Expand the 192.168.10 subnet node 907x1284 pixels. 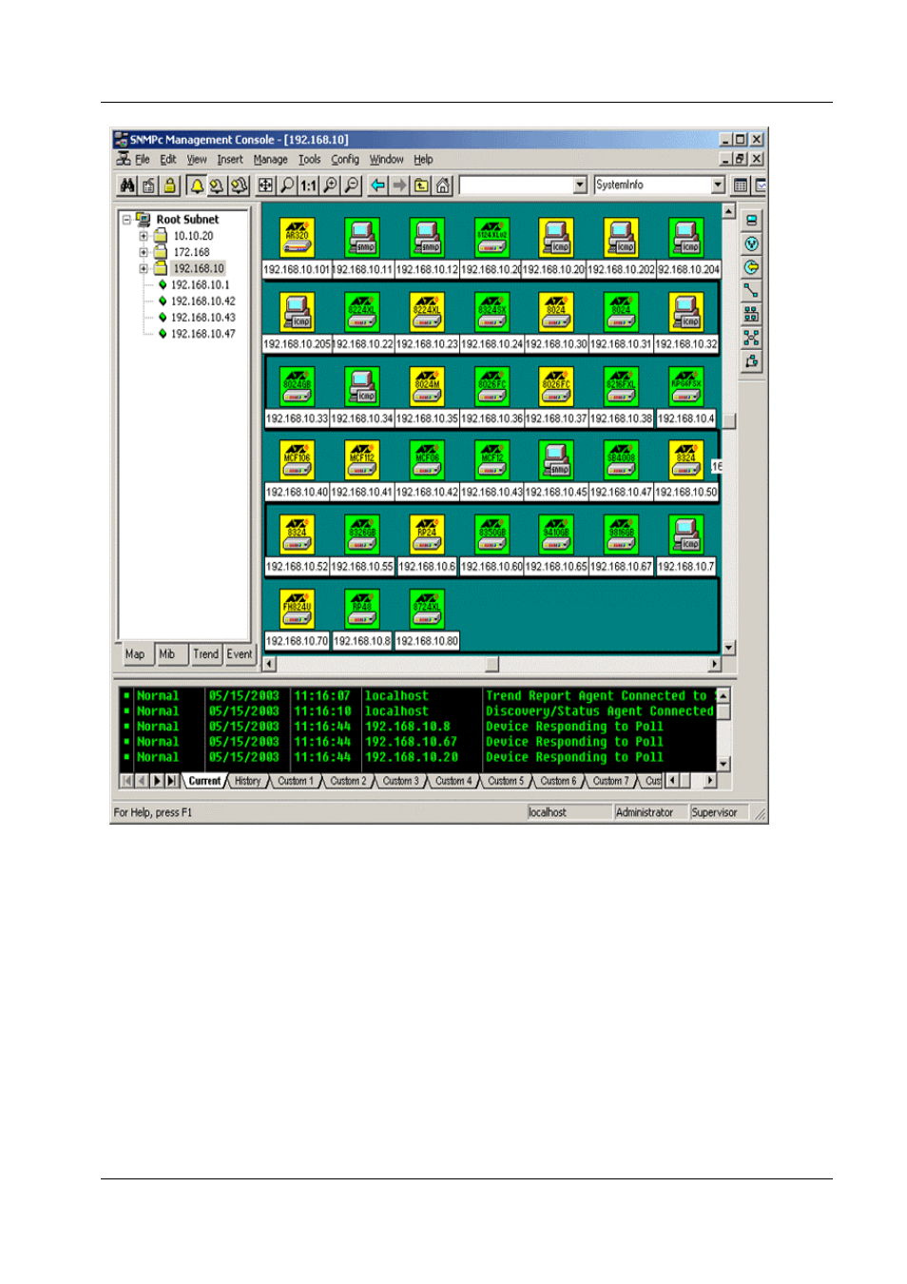coord(144,268)
